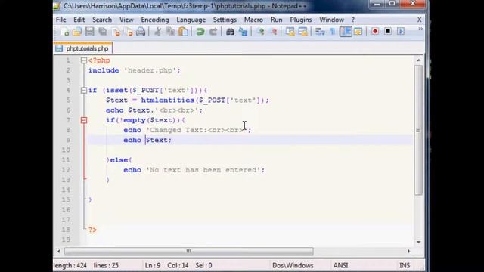Click the green Undo arrow icon
Screen dimensions: 484x272
click(x=200, y=32)
